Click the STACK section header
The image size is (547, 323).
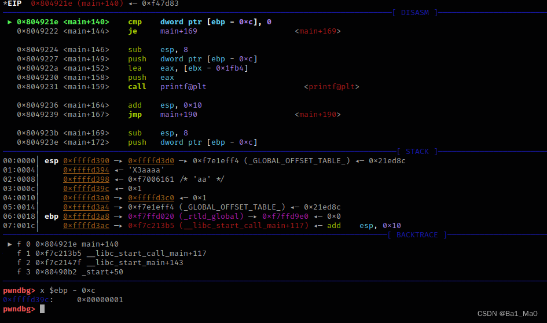(417, 152)
